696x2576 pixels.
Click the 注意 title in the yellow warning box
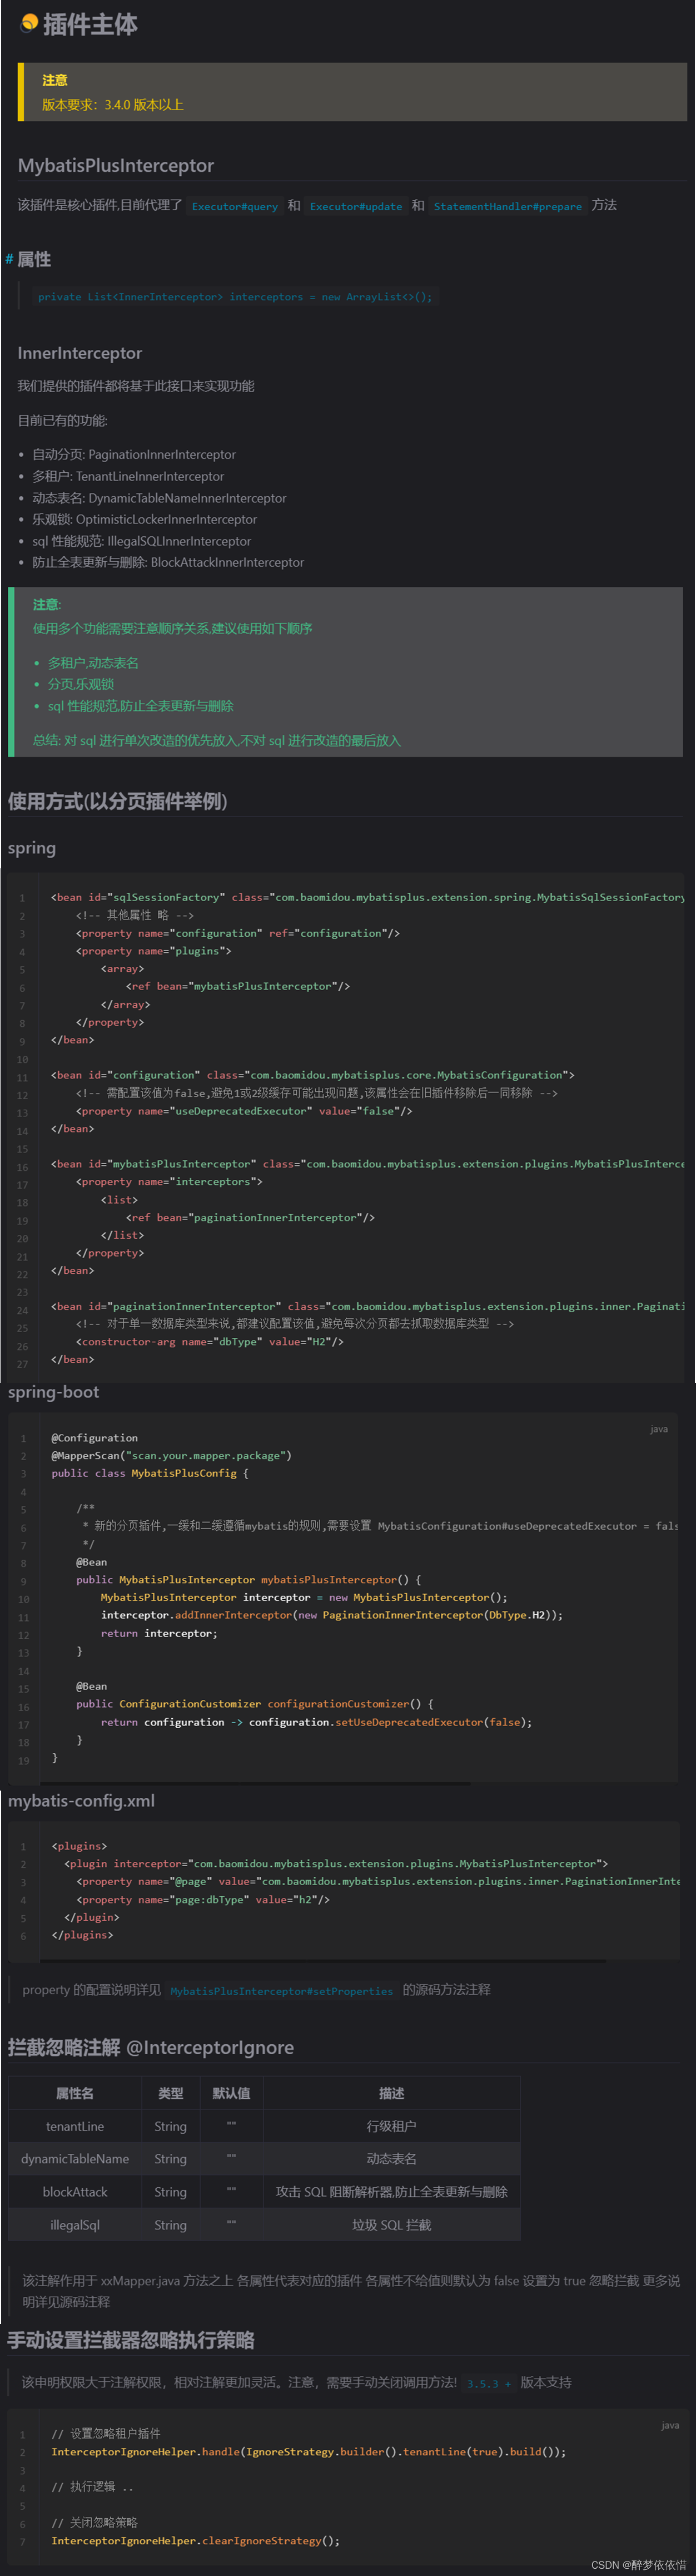click(x=55, y=80)
